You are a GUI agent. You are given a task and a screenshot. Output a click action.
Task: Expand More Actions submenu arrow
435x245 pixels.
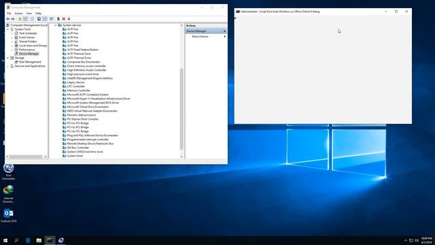click(x=224, y=36)
